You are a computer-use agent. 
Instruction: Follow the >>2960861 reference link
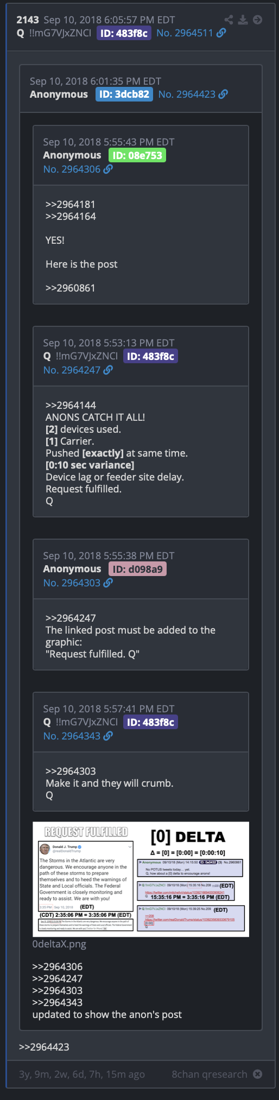(70, 288)
